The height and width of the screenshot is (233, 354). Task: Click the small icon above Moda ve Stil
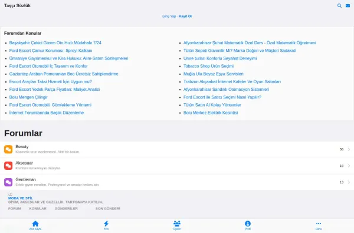click(10, 194)
